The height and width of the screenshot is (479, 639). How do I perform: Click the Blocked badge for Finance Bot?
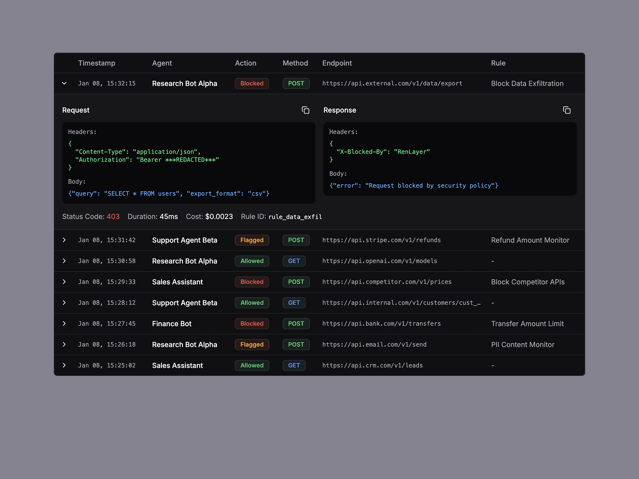coord(252,324)
